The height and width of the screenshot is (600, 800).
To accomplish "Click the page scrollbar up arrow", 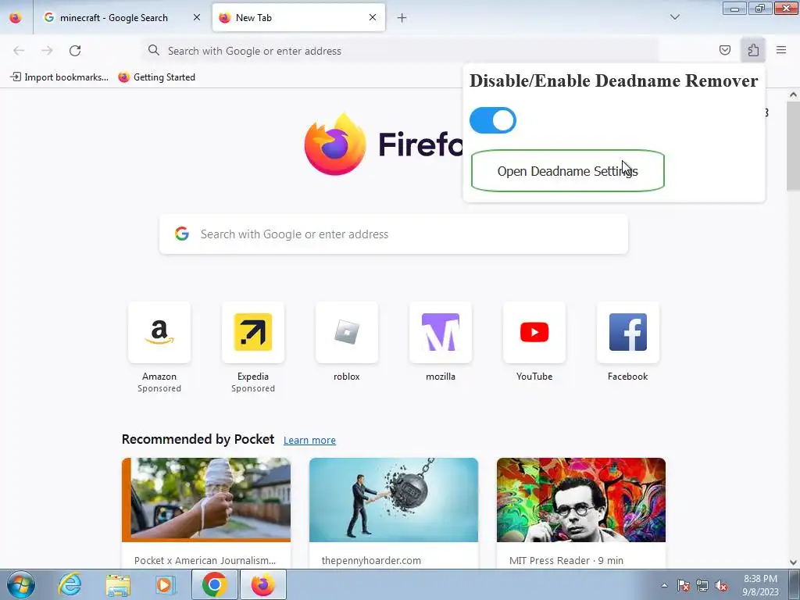I will click(x=793, y=95).
